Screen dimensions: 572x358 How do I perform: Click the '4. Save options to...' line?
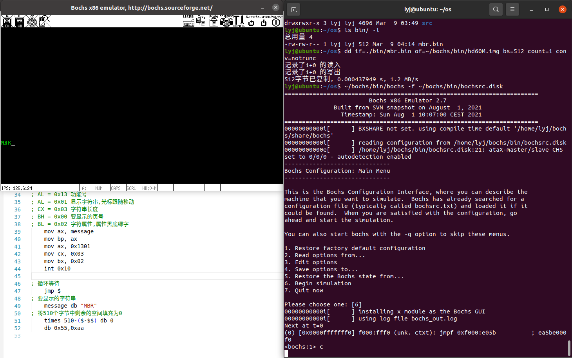[321, 269]
